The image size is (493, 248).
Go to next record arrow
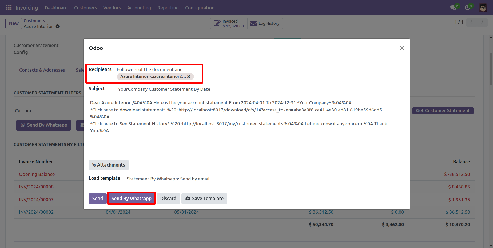click(x=482, y=22)
